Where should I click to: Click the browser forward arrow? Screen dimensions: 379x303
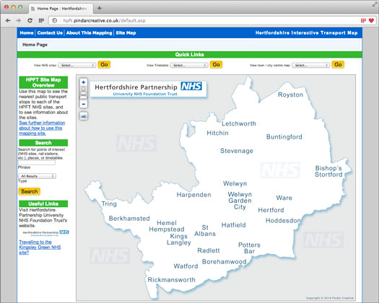point(18,20)
